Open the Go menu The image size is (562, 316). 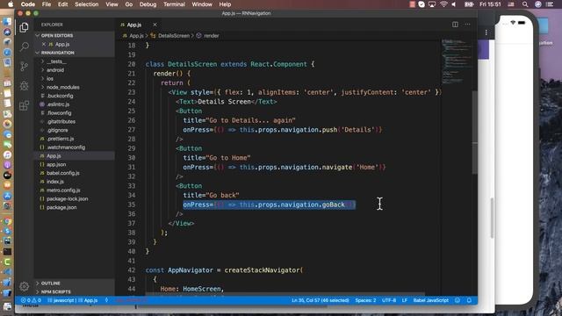129,4
